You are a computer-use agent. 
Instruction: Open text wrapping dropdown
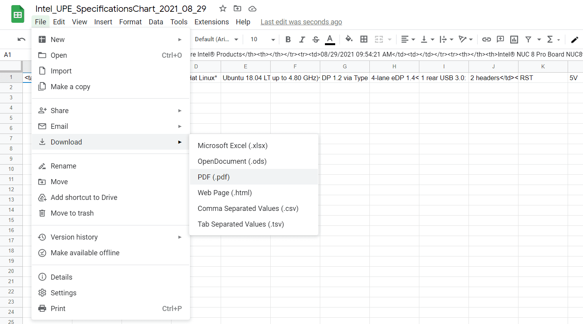pos(446,39)
